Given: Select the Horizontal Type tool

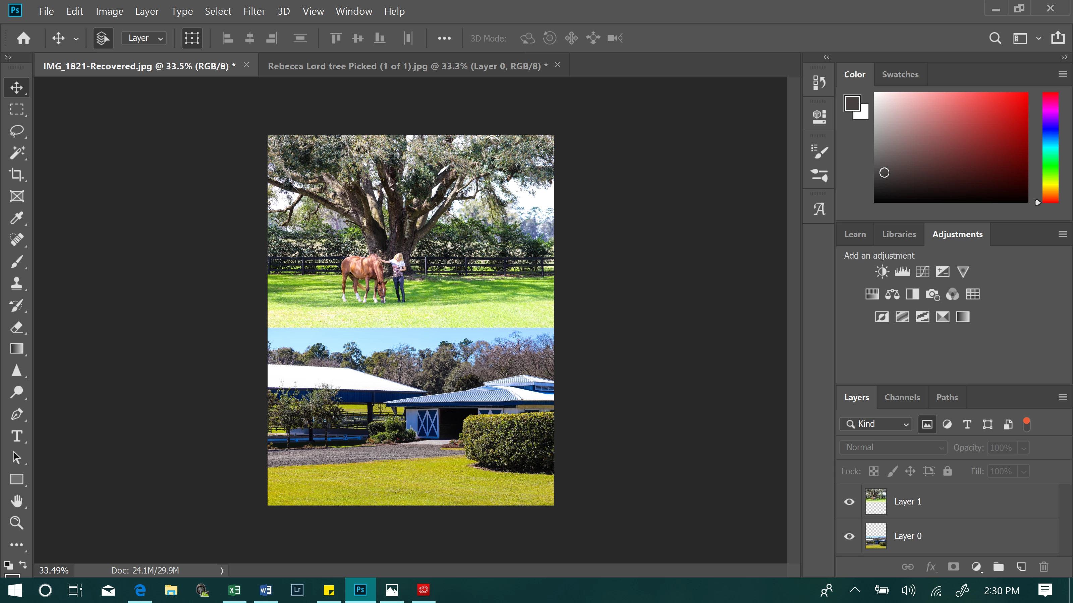Looking at the screenshot, I should (x=17, y=436).
